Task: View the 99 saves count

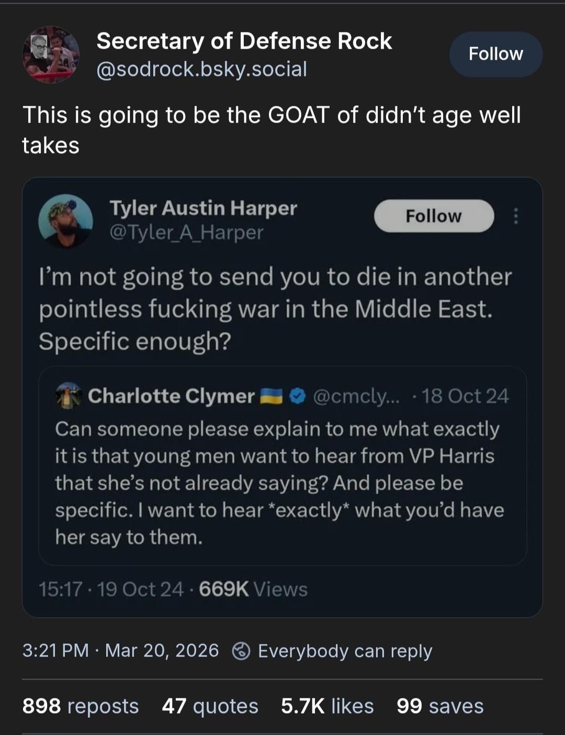Action: point(440,706)
